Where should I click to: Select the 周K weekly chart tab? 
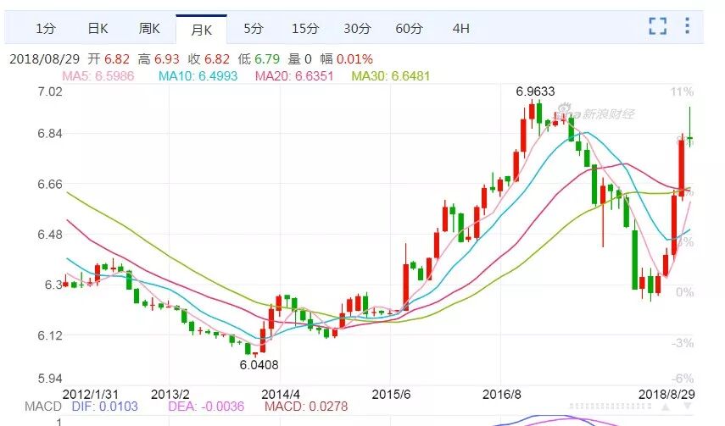click(149, 29)
